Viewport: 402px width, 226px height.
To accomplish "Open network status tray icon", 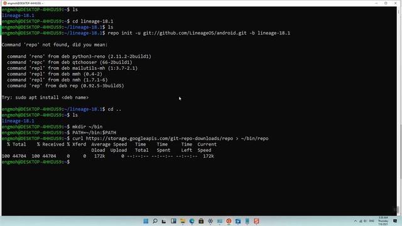I will point(361,221).
